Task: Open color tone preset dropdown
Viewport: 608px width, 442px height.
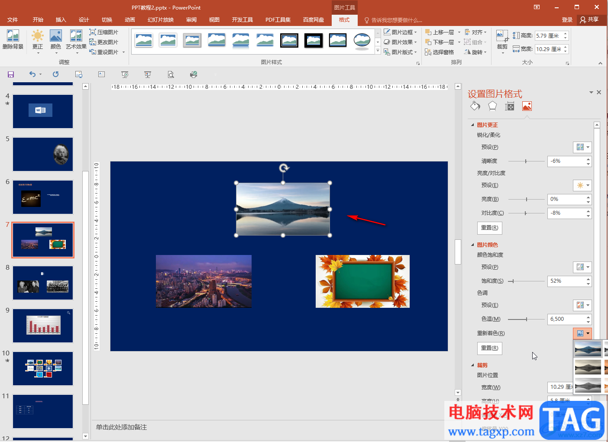Action: (582, 305)
